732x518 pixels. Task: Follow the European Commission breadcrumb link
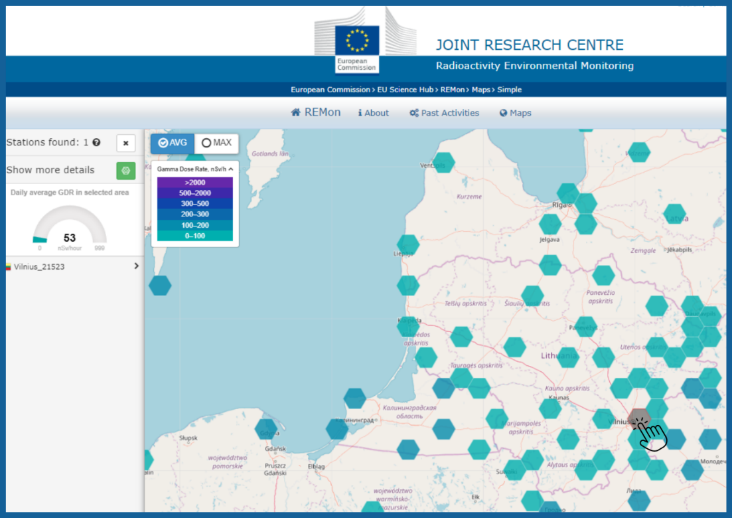coord(330,90)
